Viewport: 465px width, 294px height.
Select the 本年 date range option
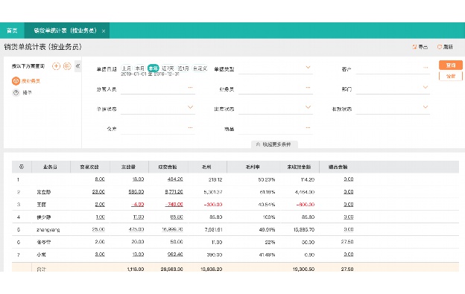pyautogui.click(x=154, y=68)
